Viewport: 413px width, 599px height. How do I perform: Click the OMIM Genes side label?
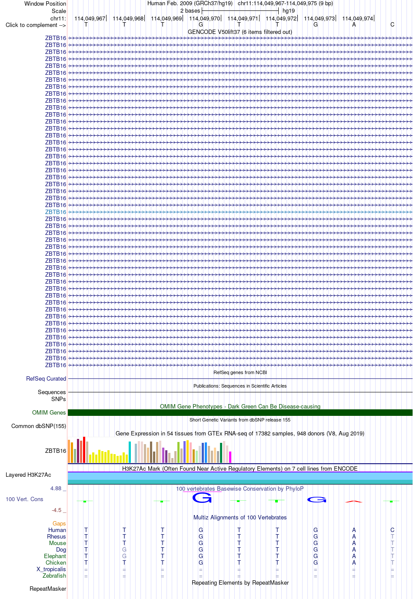[49, 412]
